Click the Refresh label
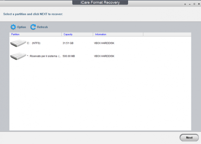The image size is (201, 144). 42,27
